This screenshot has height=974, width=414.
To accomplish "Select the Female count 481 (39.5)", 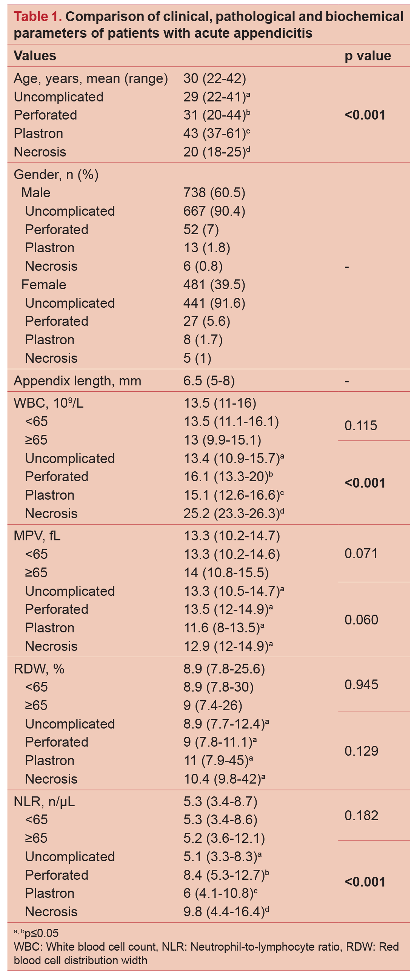I will [x=214, y=285].
